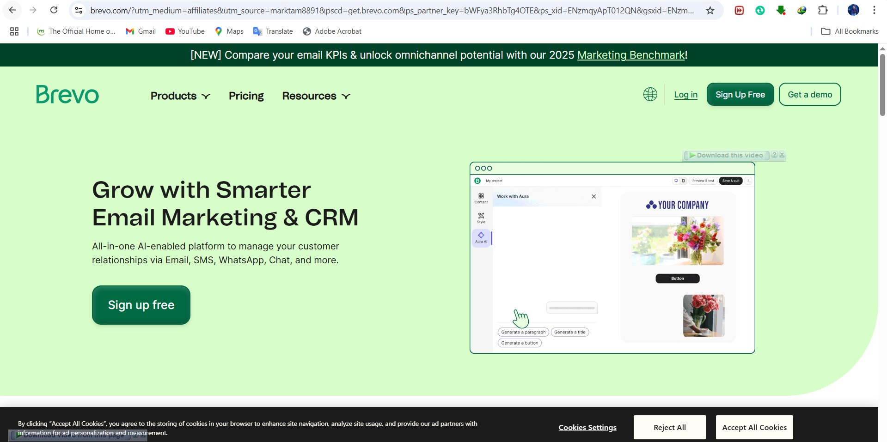Click the pink flowers image in demo
The height and width of the screenshot is (442, 887).
click(x=703, y=316)
